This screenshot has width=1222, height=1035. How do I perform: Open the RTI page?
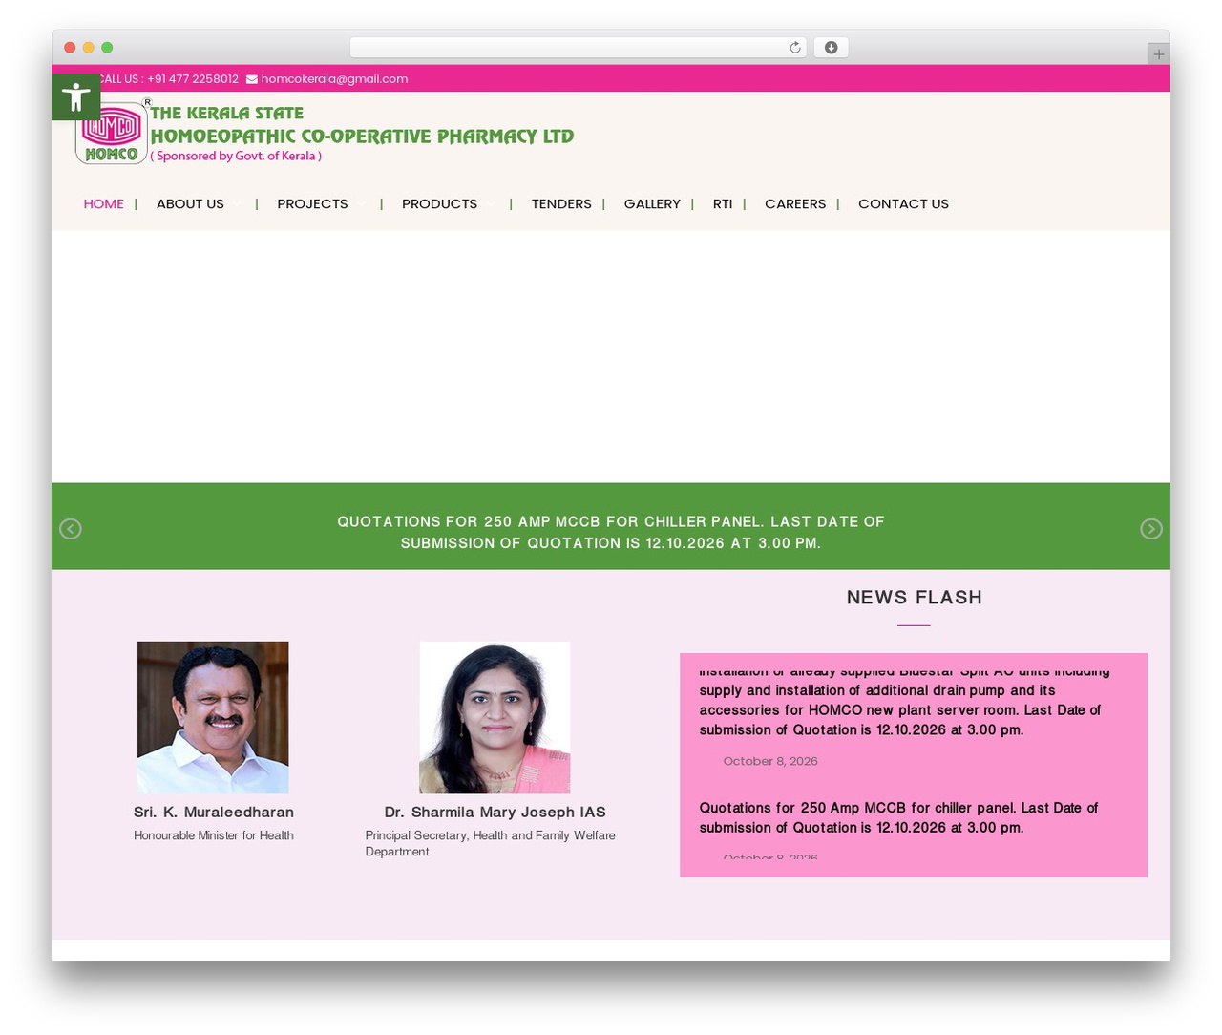coord(723,203)
